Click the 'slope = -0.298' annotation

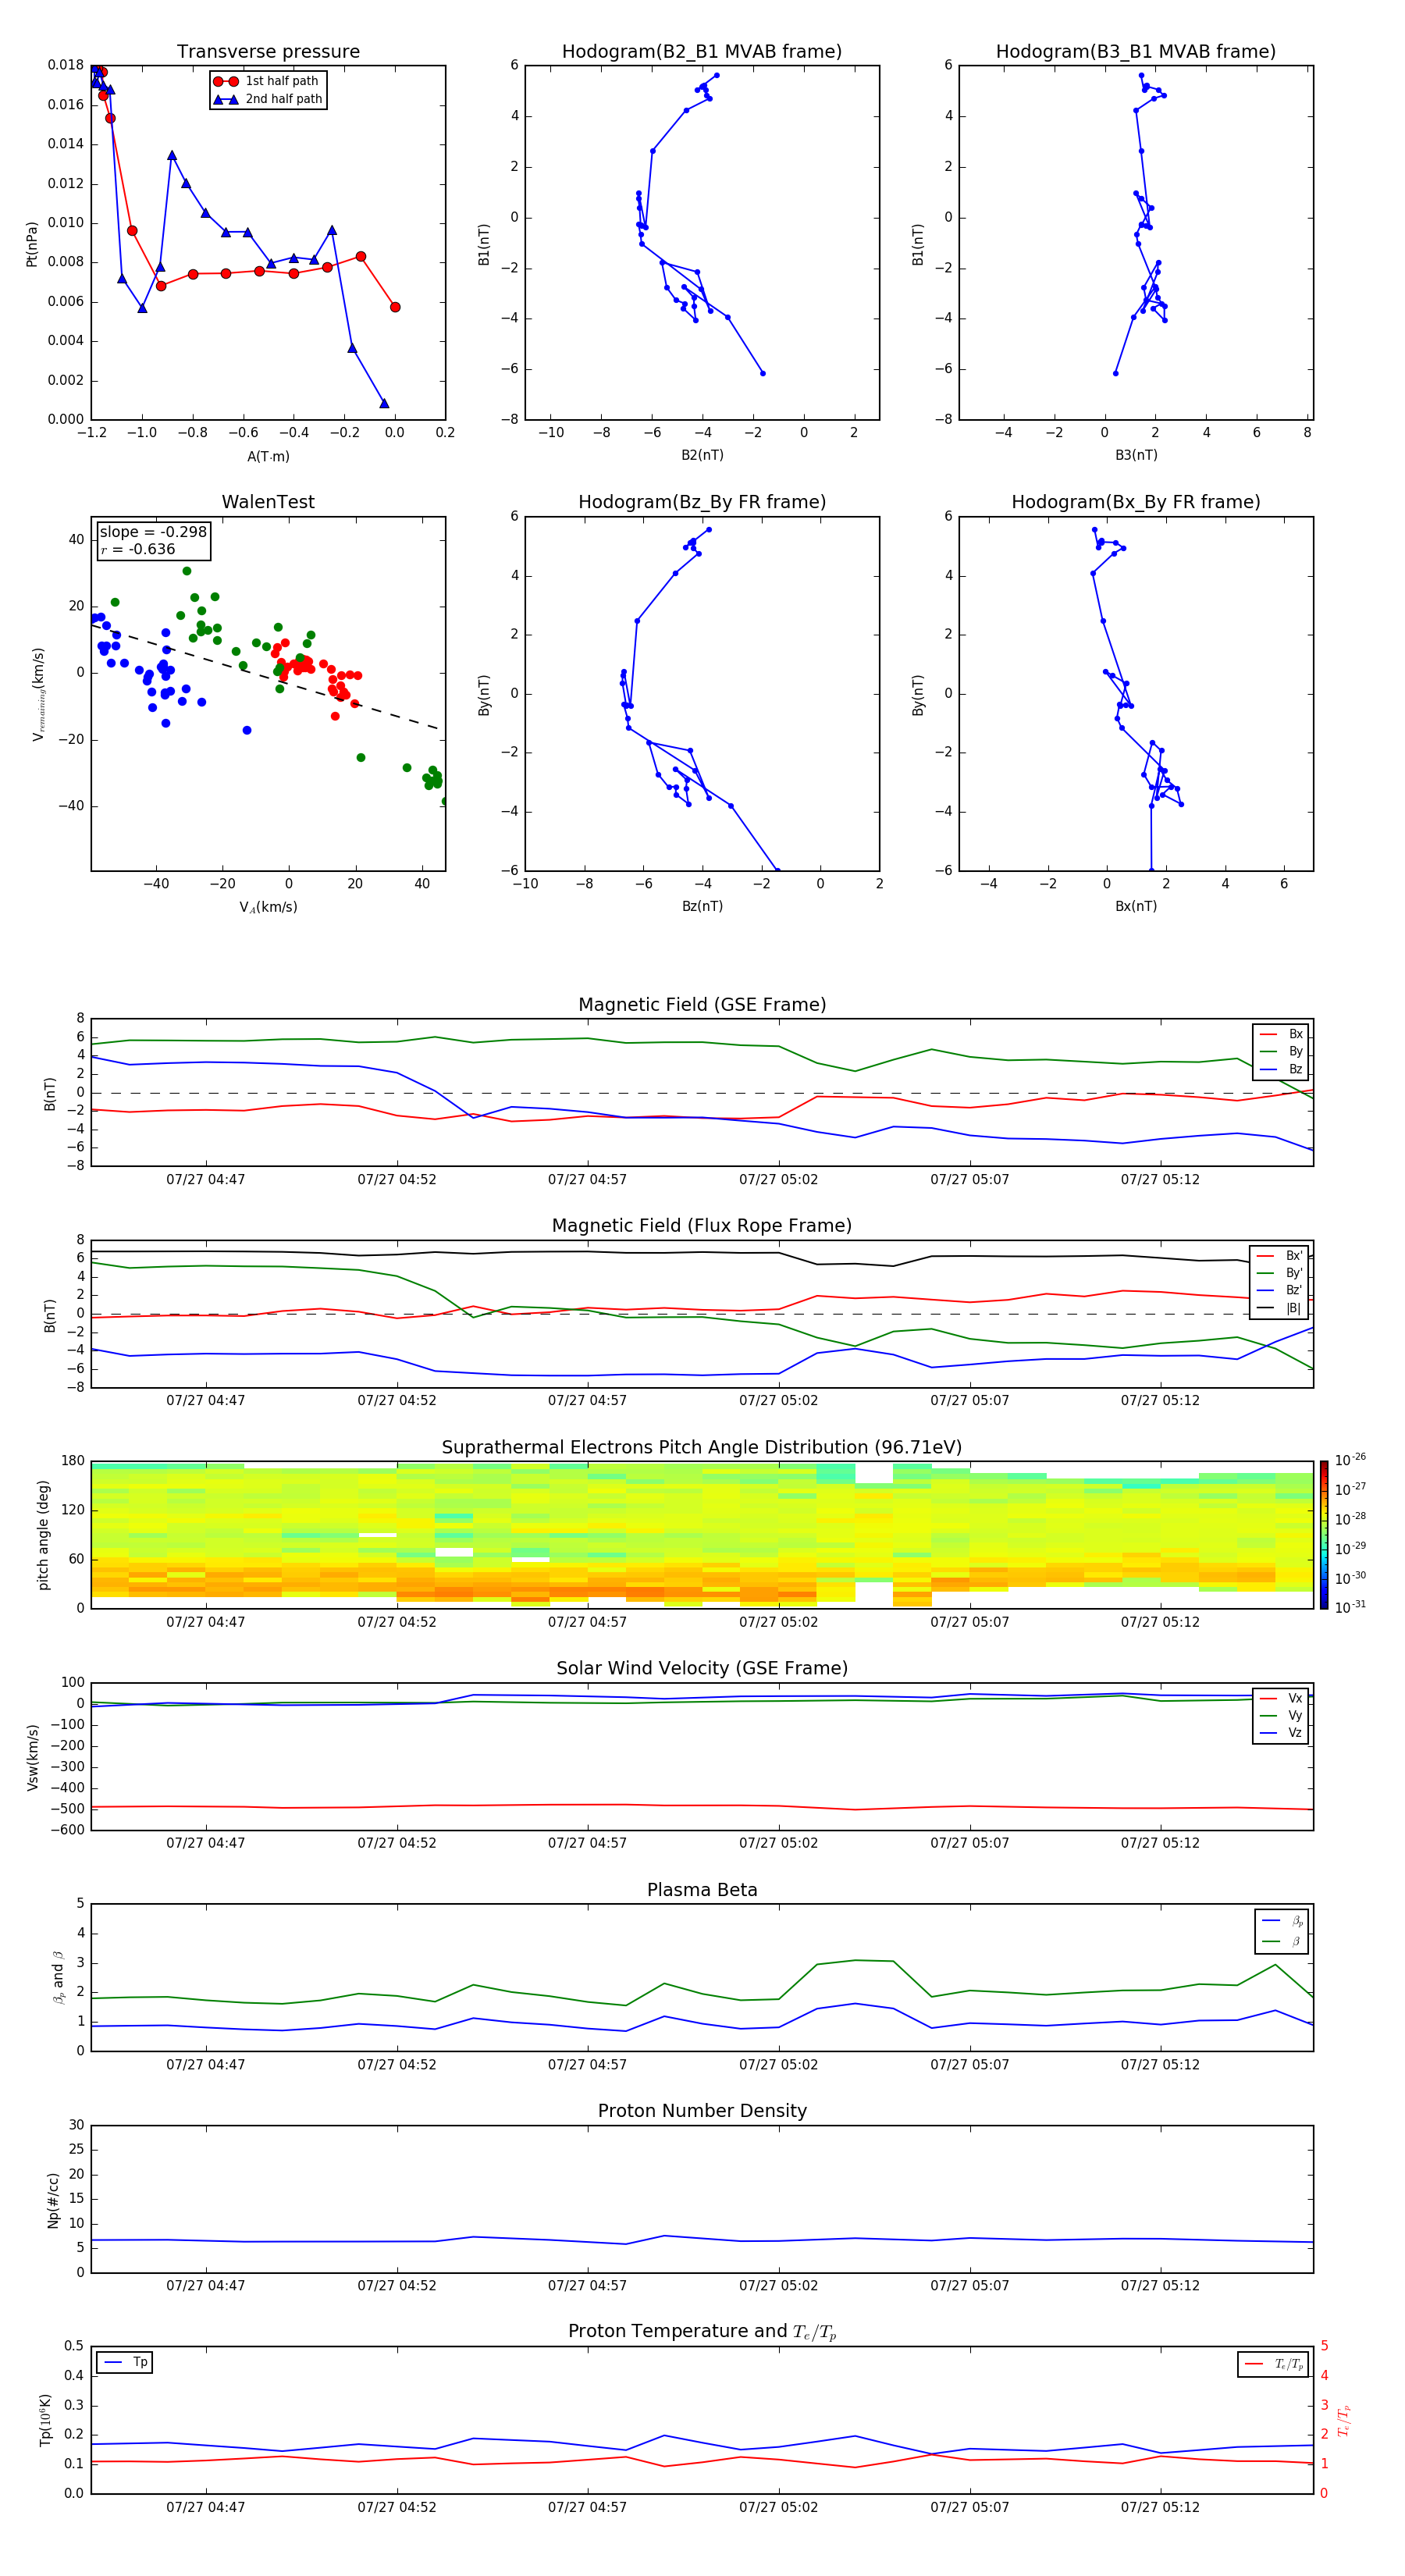[153, 532]
